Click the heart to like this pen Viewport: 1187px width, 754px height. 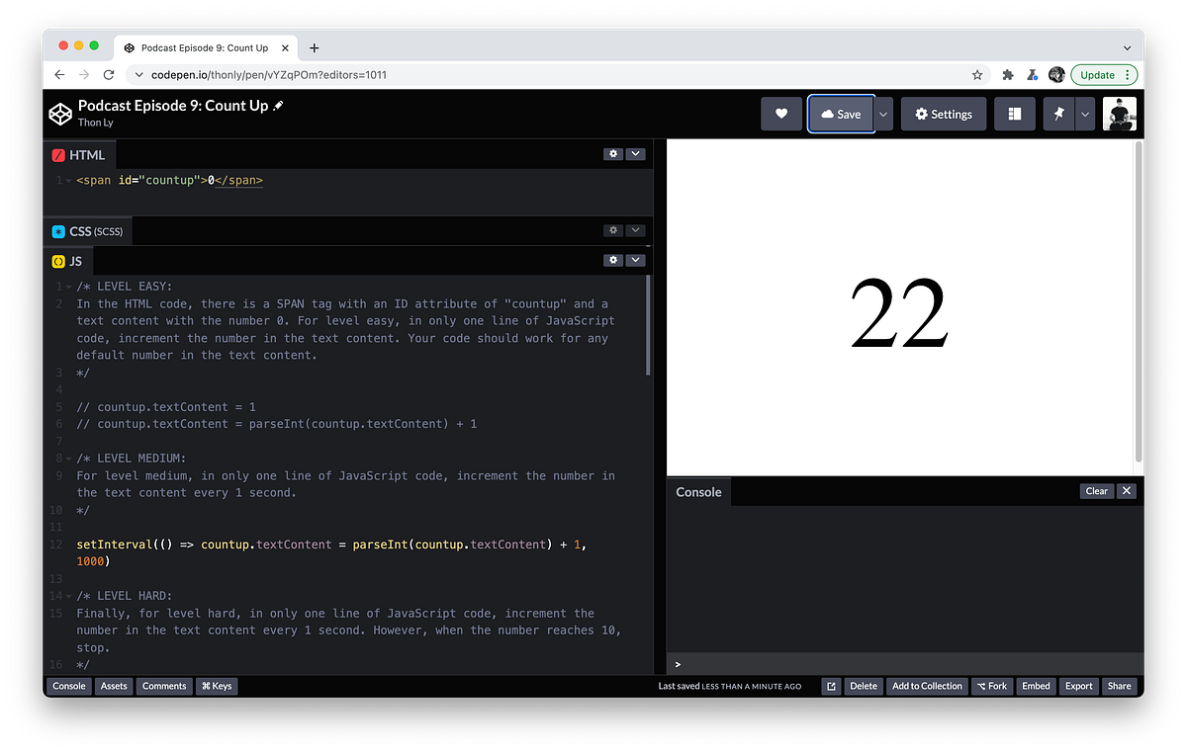[780, 113]
